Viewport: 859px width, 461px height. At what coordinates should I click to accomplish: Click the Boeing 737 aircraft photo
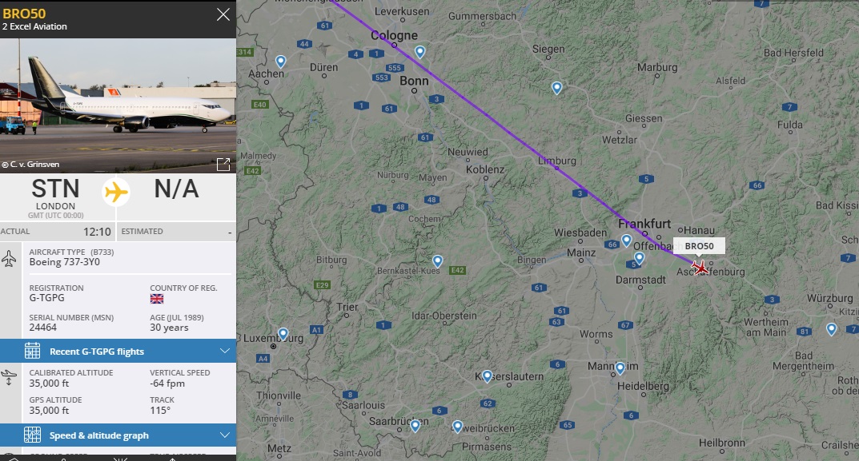point(118,96)
